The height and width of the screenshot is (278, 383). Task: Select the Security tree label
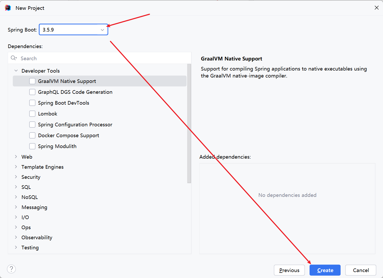(31, 177)
